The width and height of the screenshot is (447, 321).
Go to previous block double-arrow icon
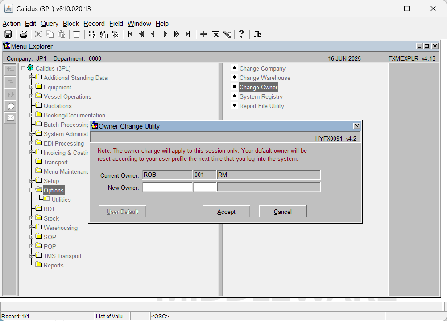(x=142, y=34)
